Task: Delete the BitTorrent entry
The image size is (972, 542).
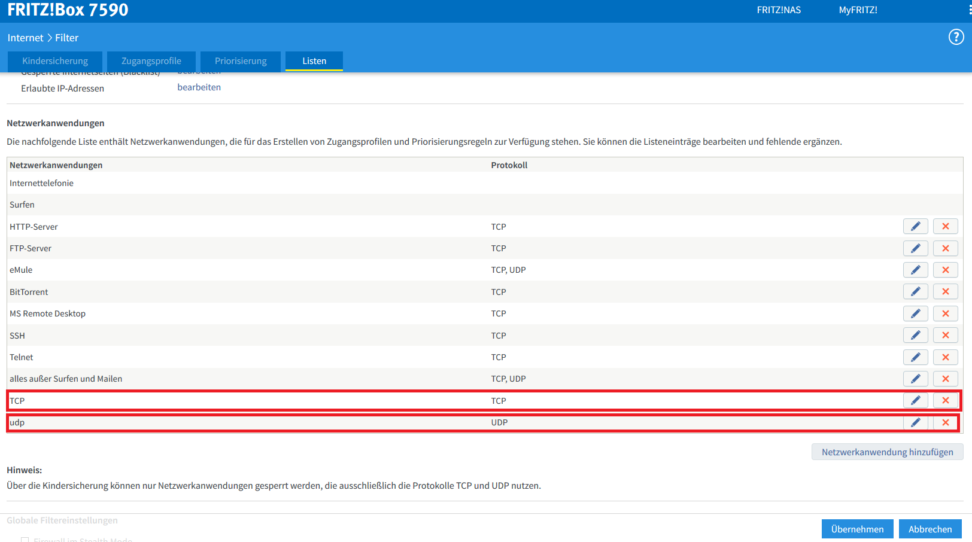Action: click(x=946, y=291)
